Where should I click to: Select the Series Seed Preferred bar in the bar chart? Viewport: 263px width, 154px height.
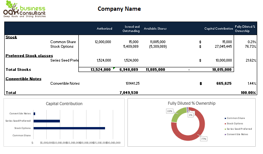47,121
